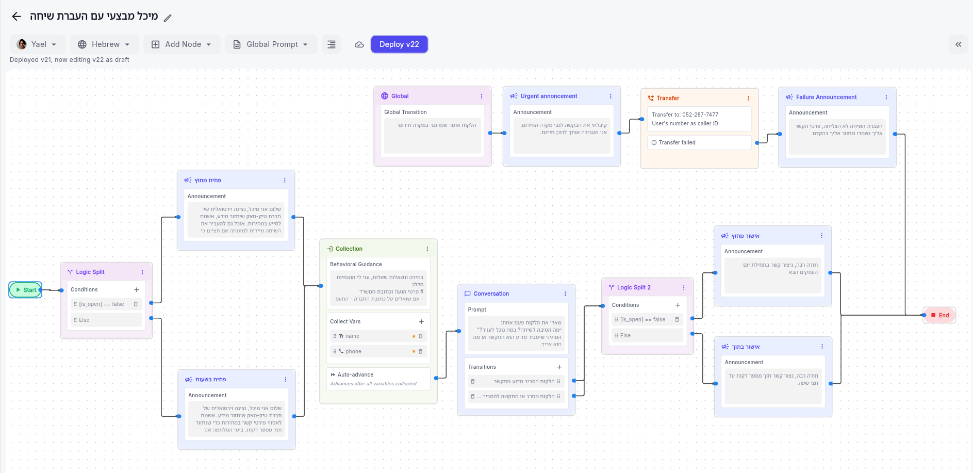Toggle required star on name variable

pos(414,336)
